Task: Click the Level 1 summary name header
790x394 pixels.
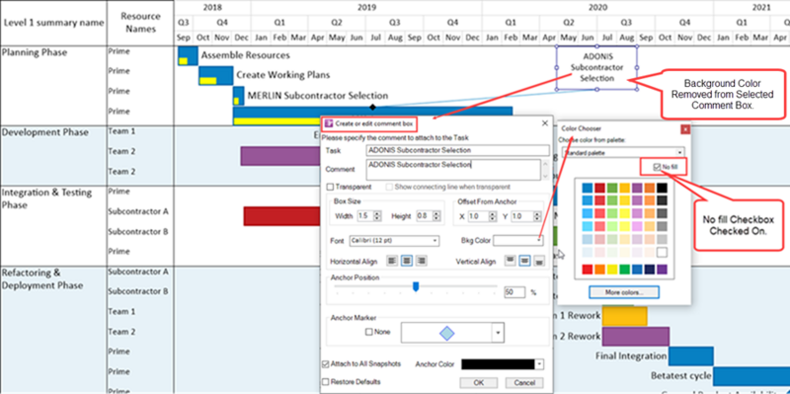Action: (53, 23)
